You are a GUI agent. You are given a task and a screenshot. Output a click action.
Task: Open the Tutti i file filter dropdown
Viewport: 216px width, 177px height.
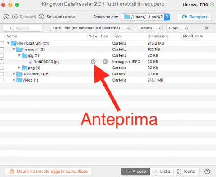tap(90, 28)
